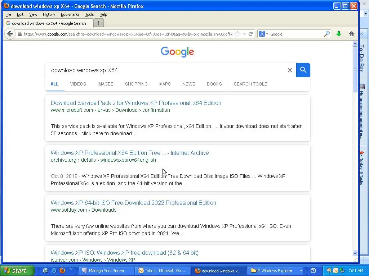Switch to VIDEOS search results tab
The image size is (369, 276).
coord(78,84)
